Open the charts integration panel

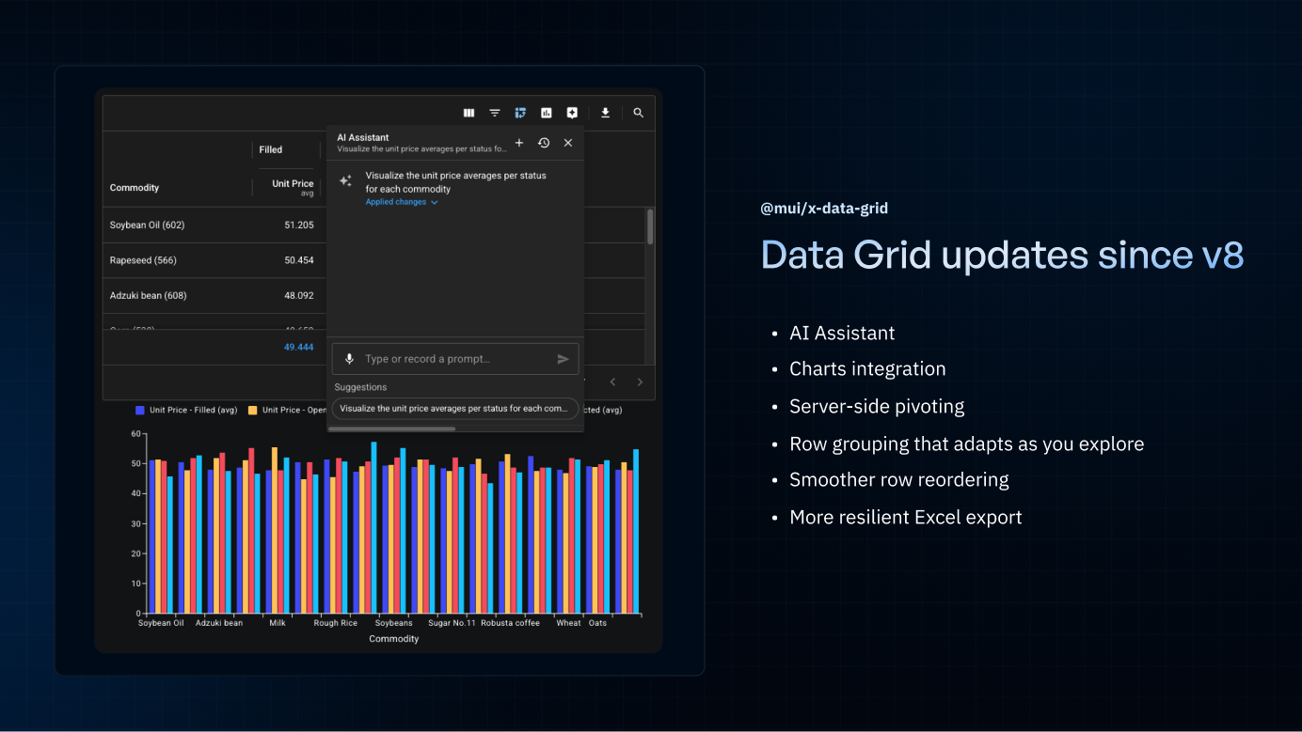(546, 113)
